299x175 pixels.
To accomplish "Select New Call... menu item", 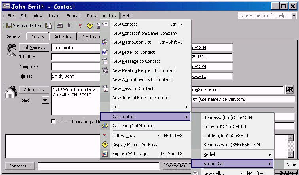I will pyautogui.click(x=233, y=173).
